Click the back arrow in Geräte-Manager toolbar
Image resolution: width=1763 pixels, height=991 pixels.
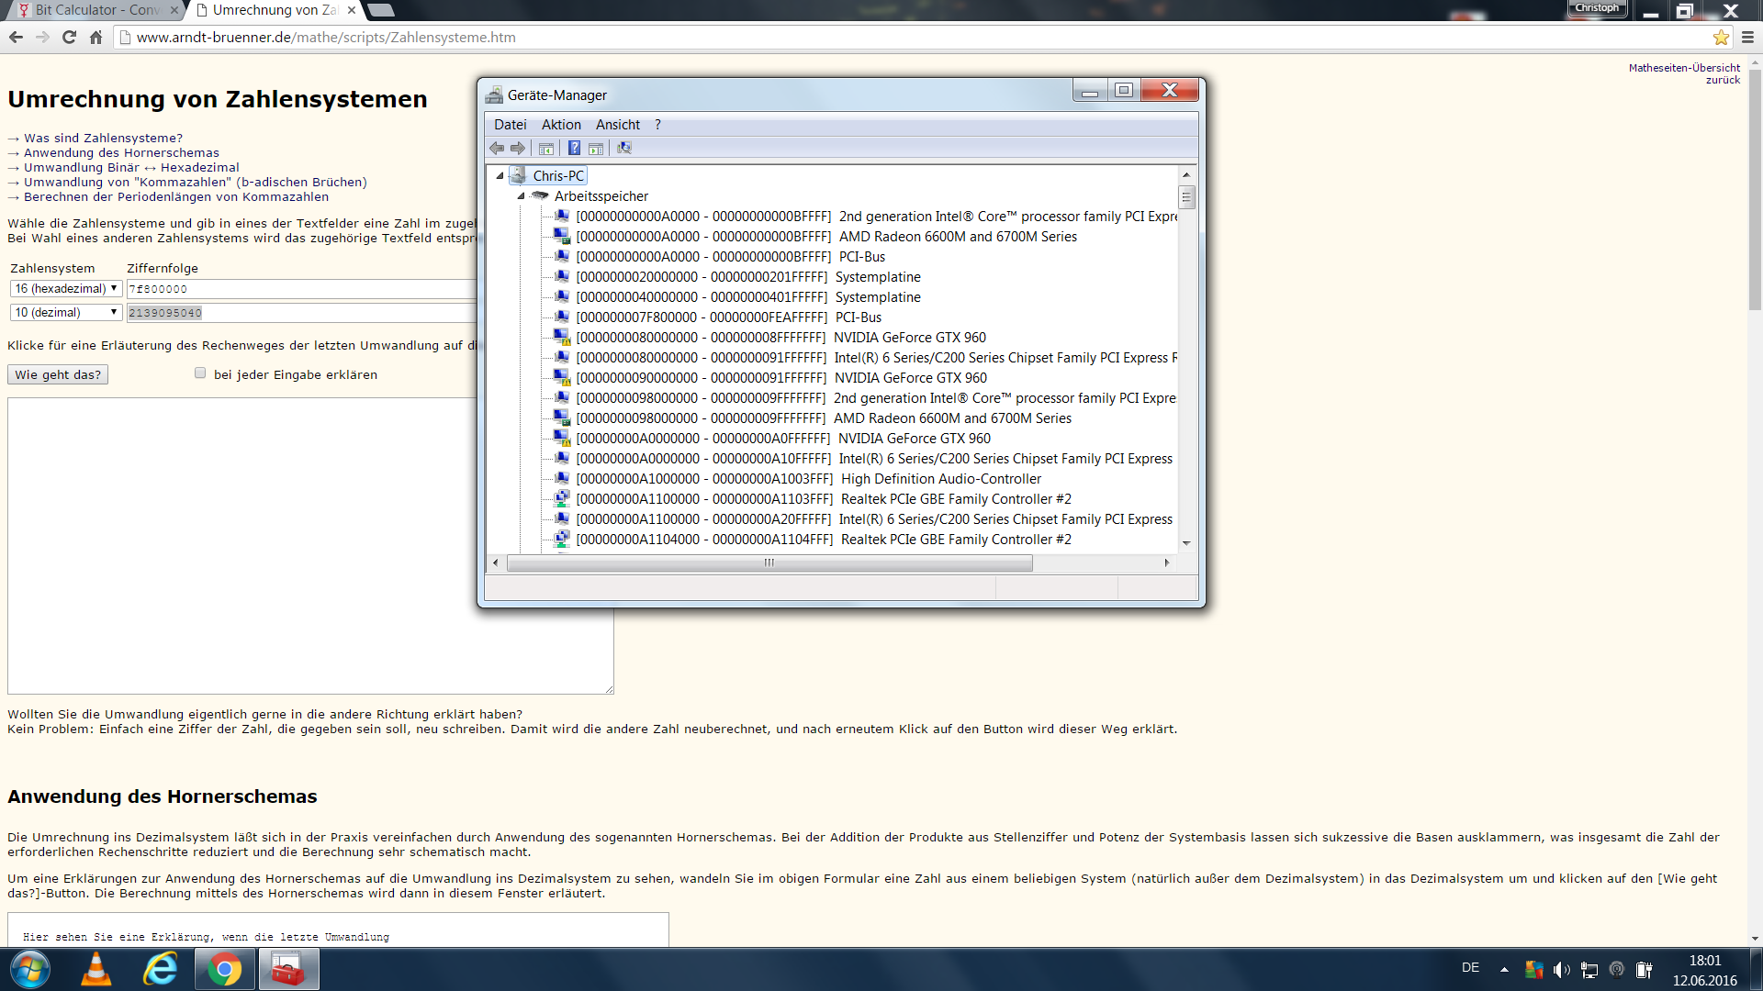coord(497,149)
